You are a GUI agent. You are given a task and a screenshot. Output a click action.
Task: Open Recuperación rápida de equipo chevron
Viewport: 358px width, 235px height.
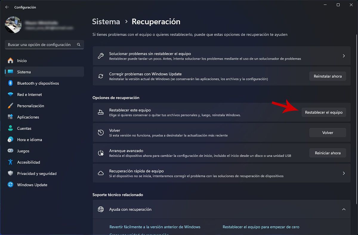coord(344,173)
